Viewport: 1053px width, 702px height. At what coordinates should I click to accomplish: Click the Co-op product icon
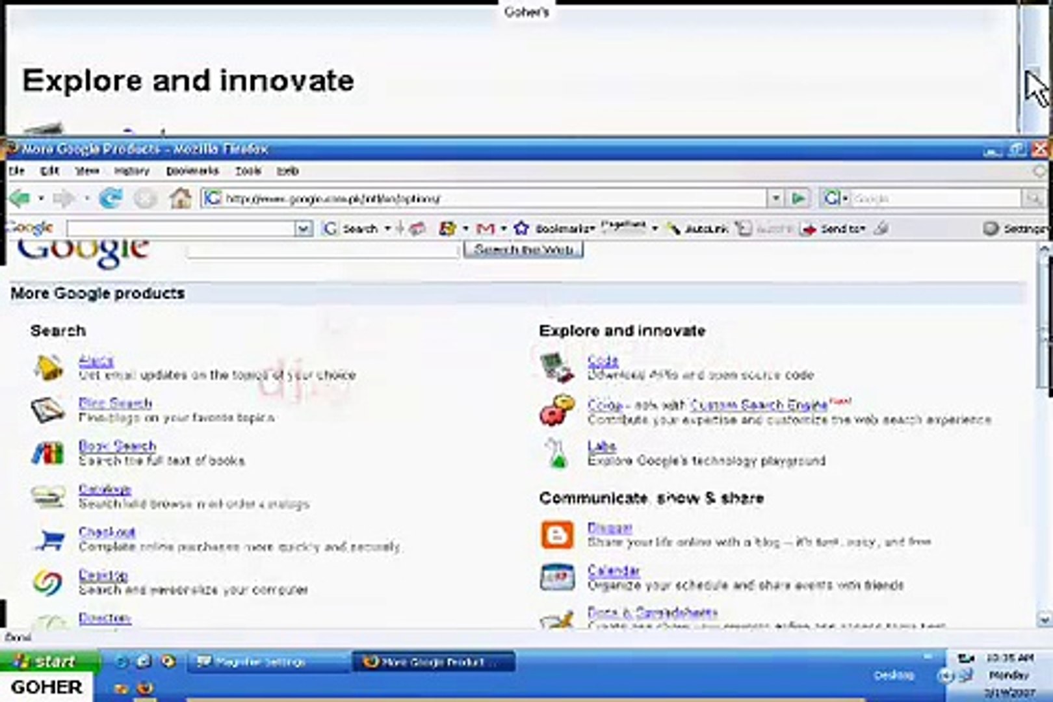click(558, 411)
